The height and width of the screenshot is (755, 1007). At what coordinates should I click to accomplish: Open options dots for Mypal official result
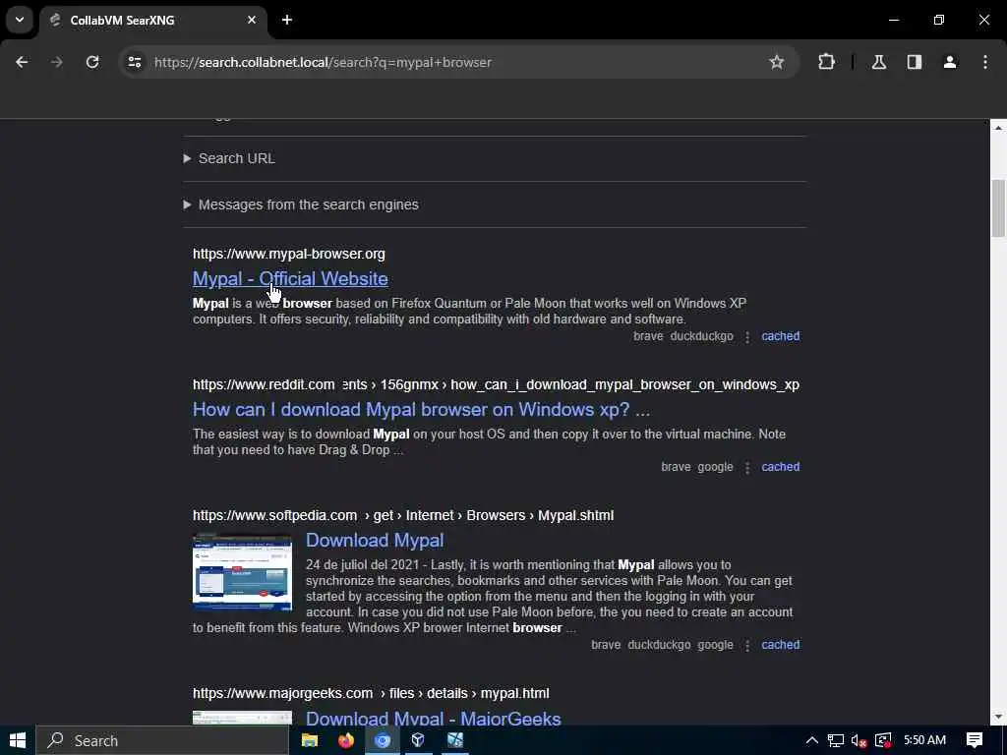747,336
